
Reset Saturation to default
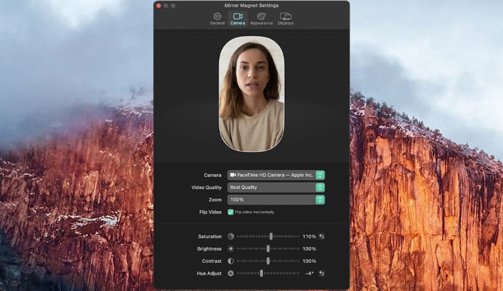[x=321, y=236]
